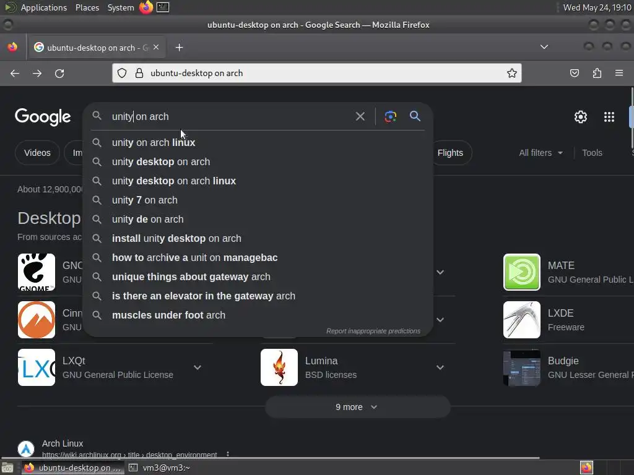
Task: Bookmark this page with the star
Action: pos(512,73)
